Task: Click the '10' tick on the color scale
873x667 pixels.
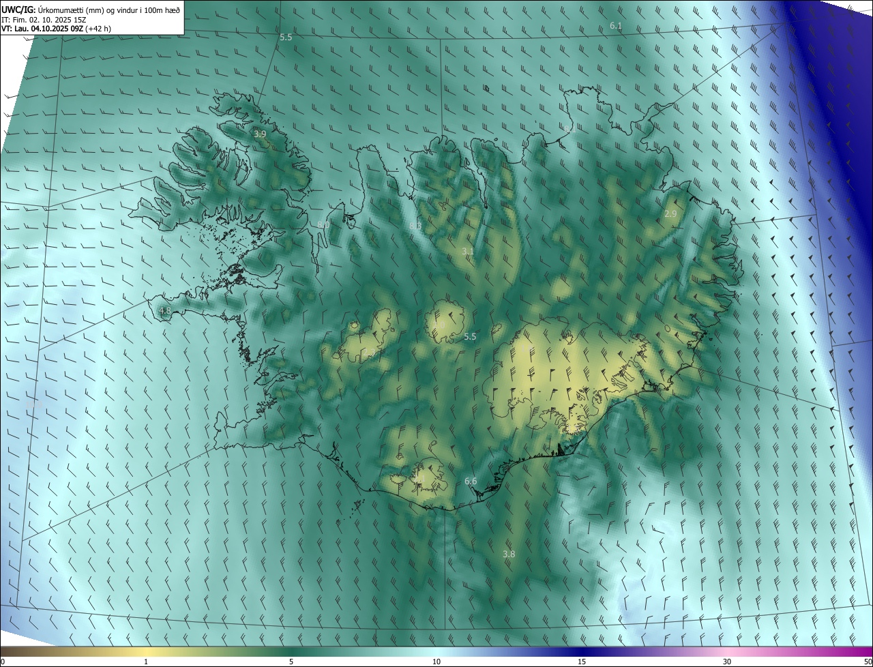Action: click(436, 662)
